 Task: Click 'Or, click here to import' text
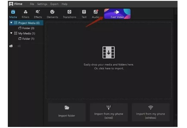[109, 68]
